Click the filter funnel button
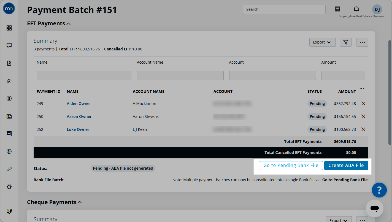 tap(346, 42)
